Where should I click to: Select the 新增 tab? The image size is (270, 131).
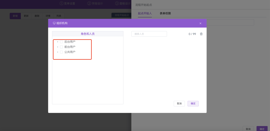[x=15, y=16]
